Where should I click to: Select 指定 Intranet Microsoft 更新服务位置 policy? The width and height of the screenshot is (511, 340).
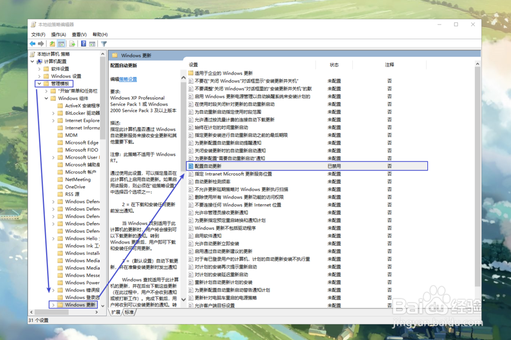pos(234,174)
